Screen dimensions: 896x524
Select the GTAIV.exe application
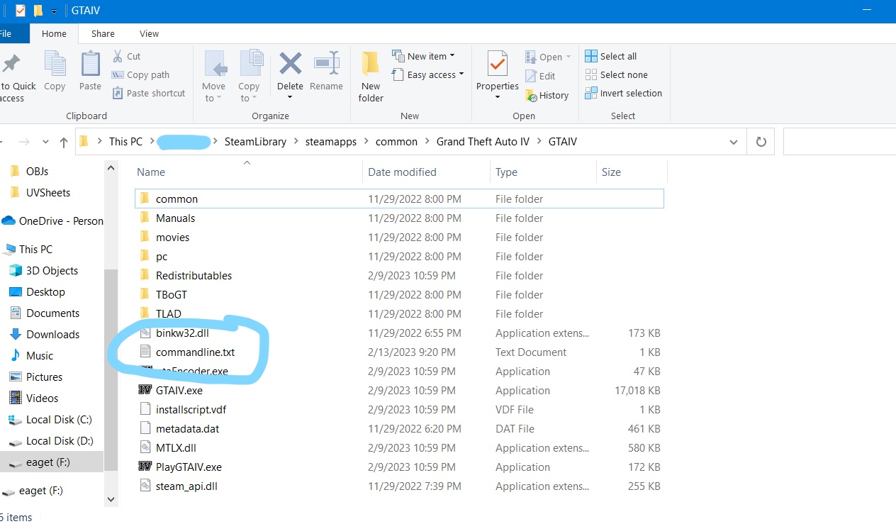tap(399, 390)
